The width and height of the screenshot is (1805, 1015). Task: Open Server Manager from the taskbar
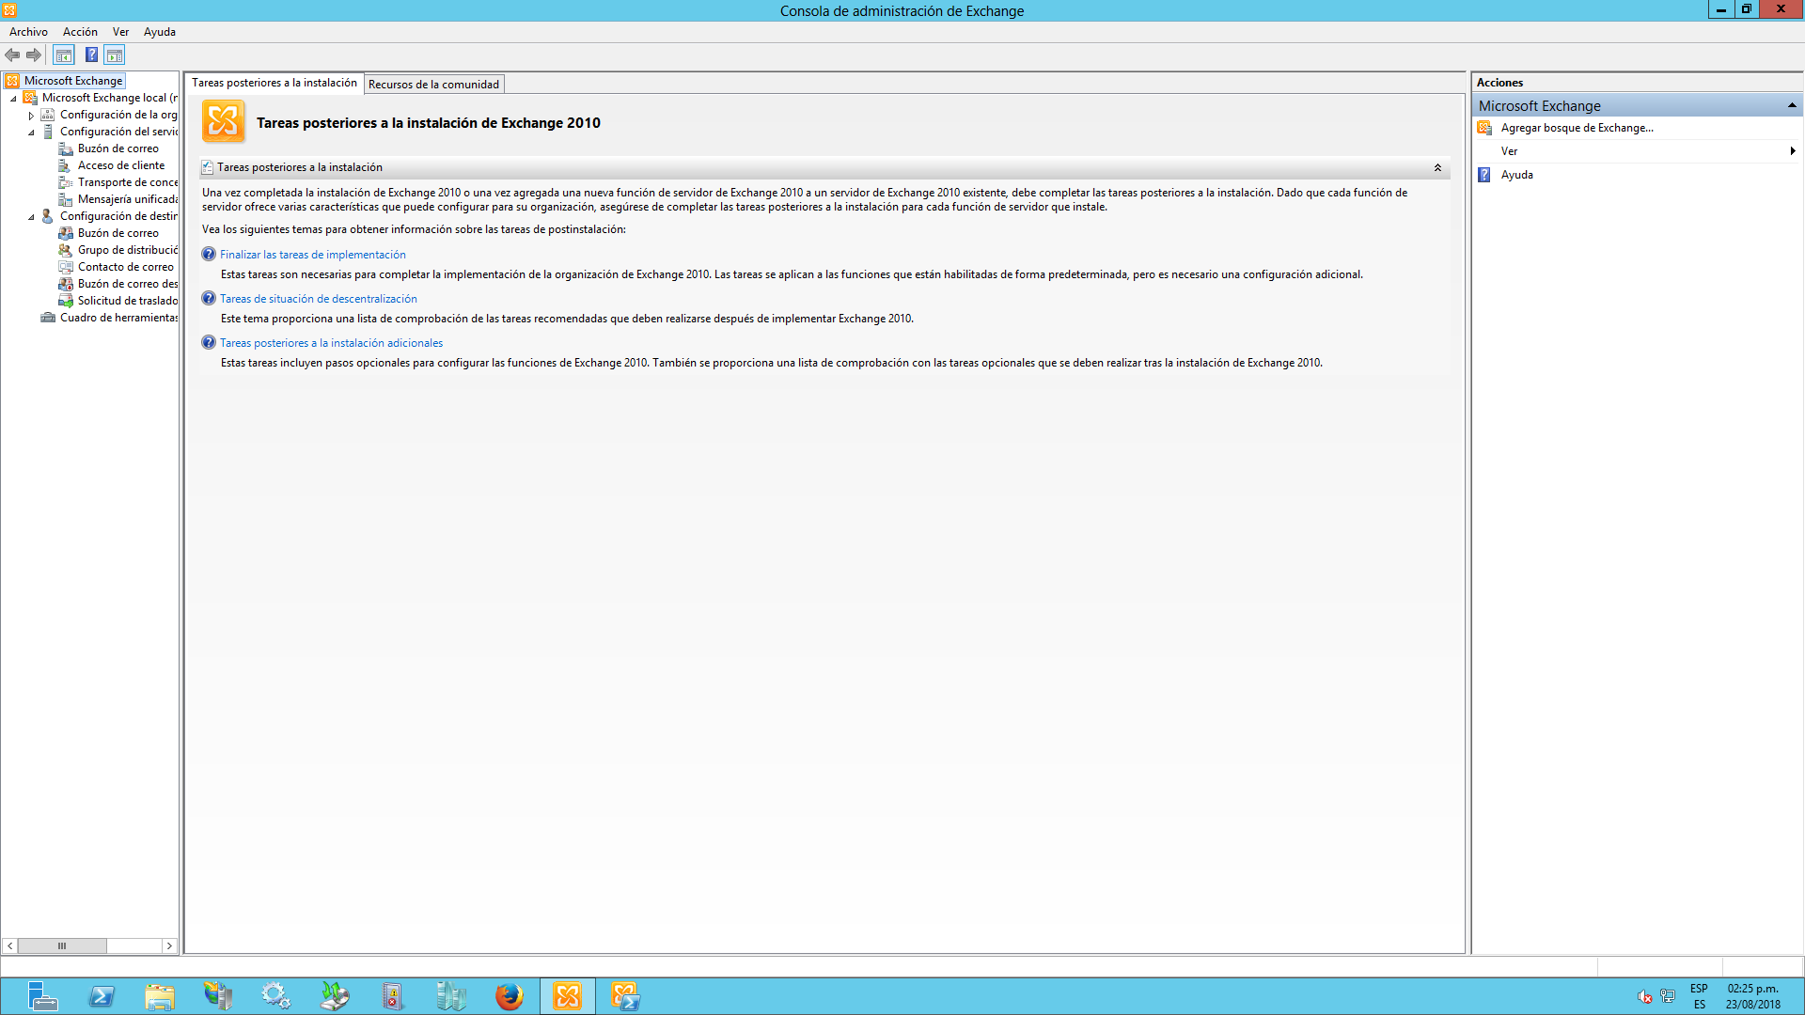[x=42, y=995]
